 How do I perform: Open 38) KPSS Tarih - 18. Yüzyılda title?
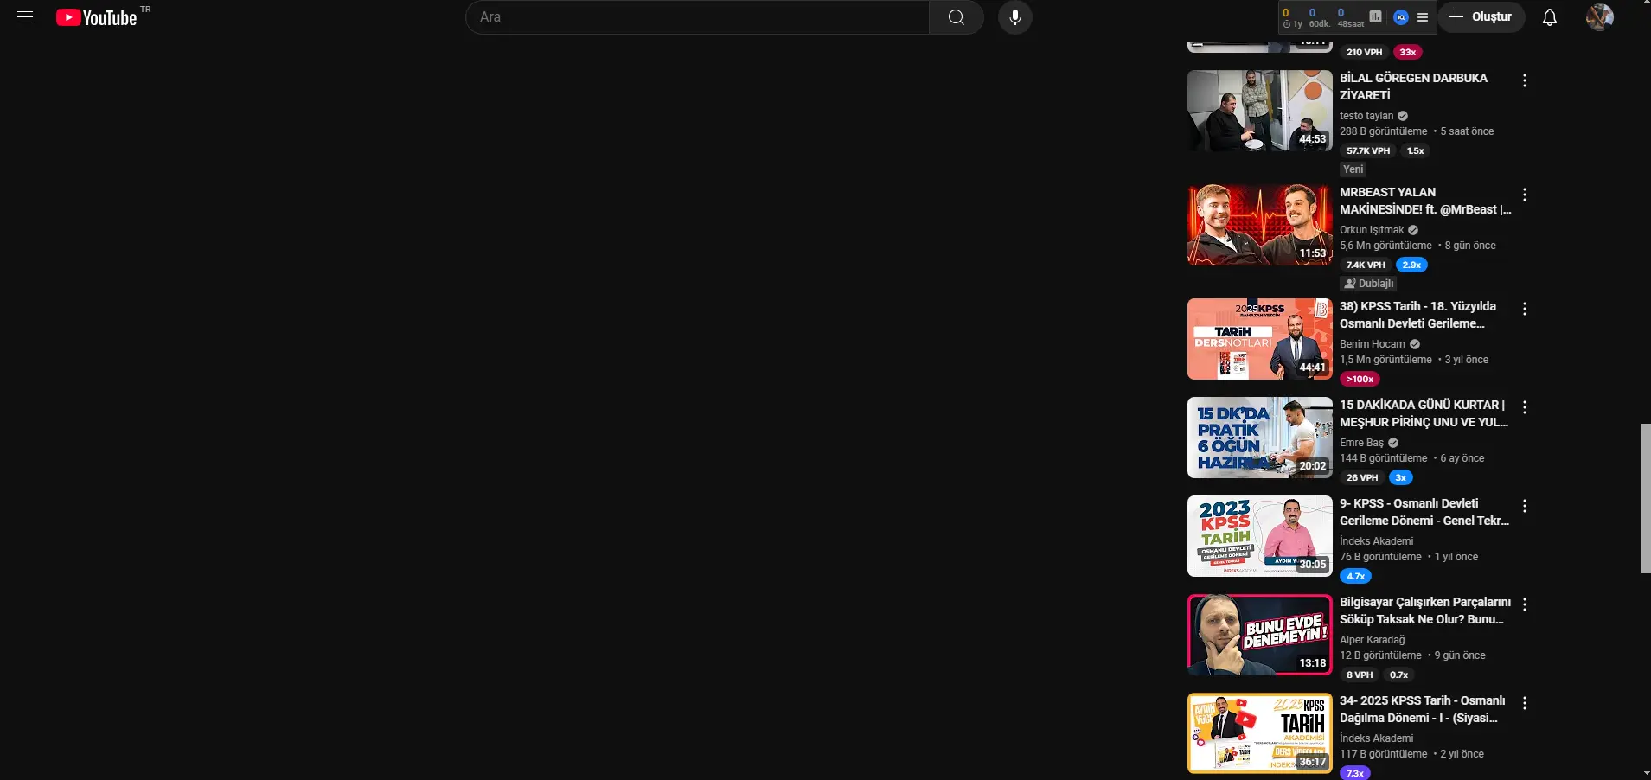1417,315
